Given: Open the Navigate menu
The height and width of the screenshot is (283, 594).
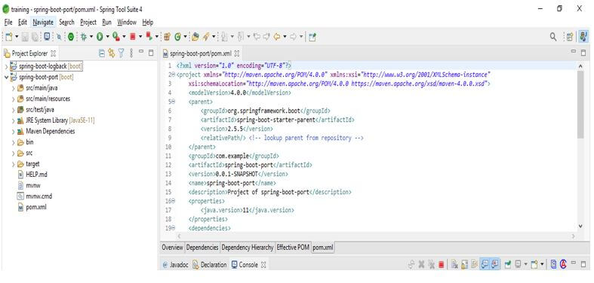Looking at the screenshot, I should pos(43,23).
